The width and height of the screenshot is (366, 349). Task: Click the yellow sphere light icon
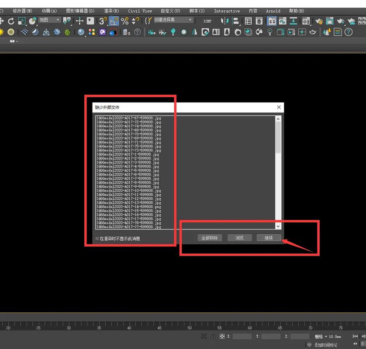pyautogui.click(x=11, y=32)
